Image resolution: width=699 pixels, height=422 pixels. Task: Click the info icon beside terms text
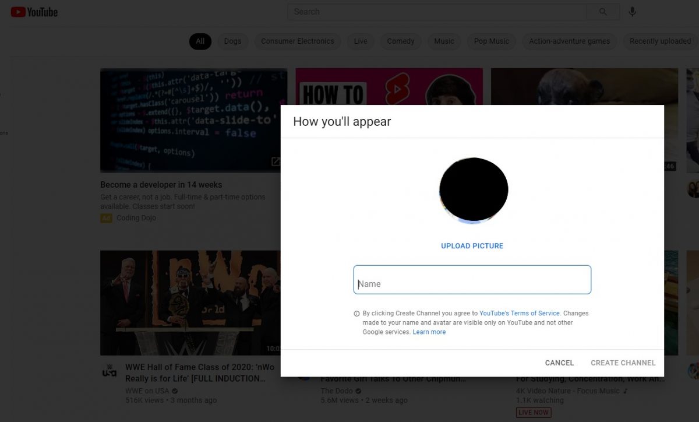pos(356,314)
